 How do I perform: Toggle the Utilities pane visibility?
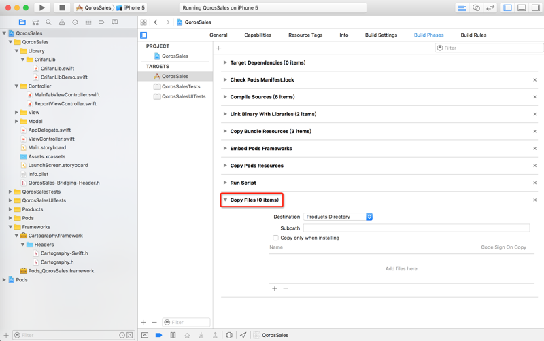click(x=536, y=7)
